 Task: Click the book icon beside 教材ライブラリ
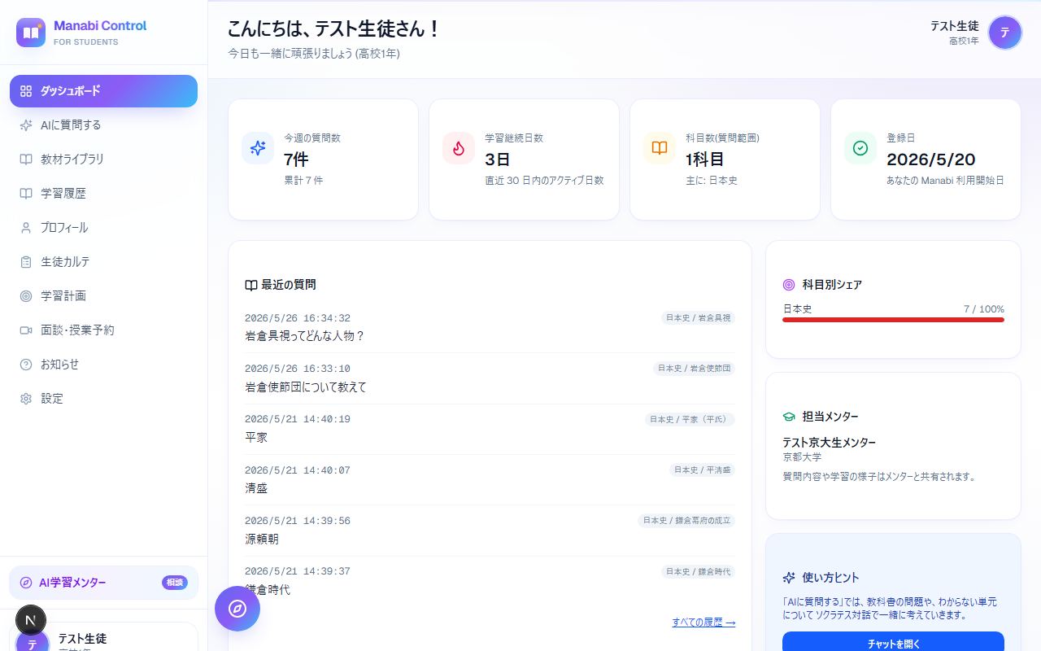[x=26, y=159]
